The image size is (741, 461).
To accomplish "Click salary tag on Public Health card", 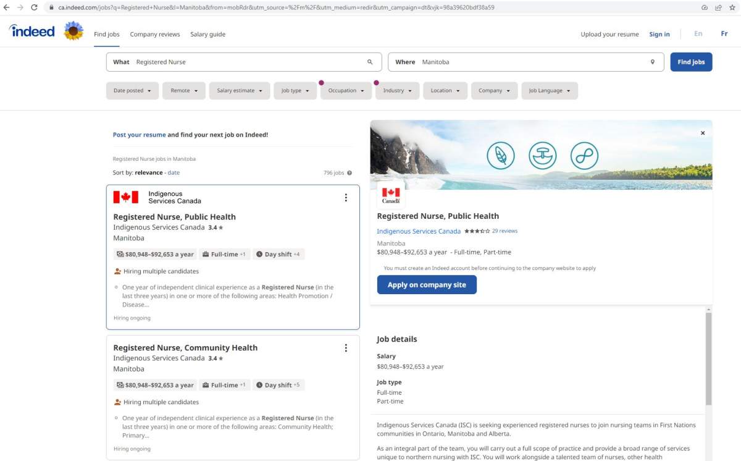I will [155, 254].
